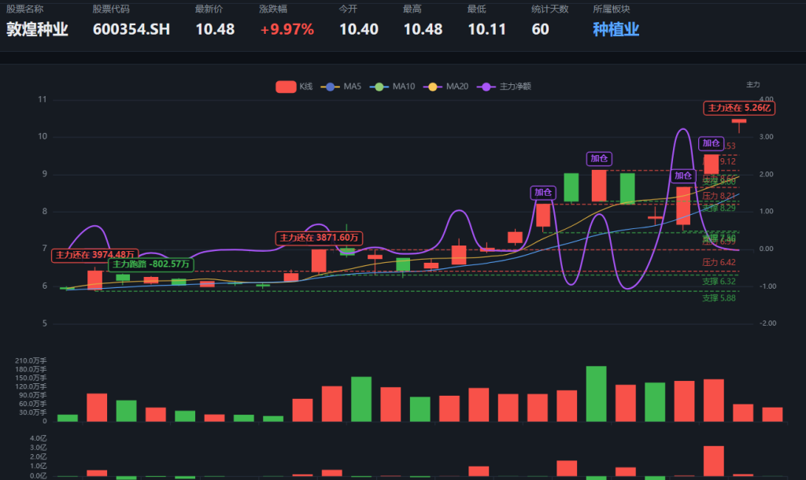Click the 4.0亿 label on the bottom chart axis
Viewport: 806px width, 480px height.
coord(38,438)
